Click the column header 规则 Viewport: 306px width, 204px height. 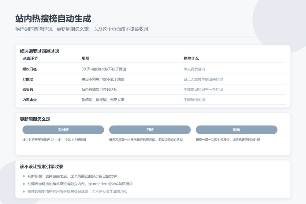coord(85,58)
